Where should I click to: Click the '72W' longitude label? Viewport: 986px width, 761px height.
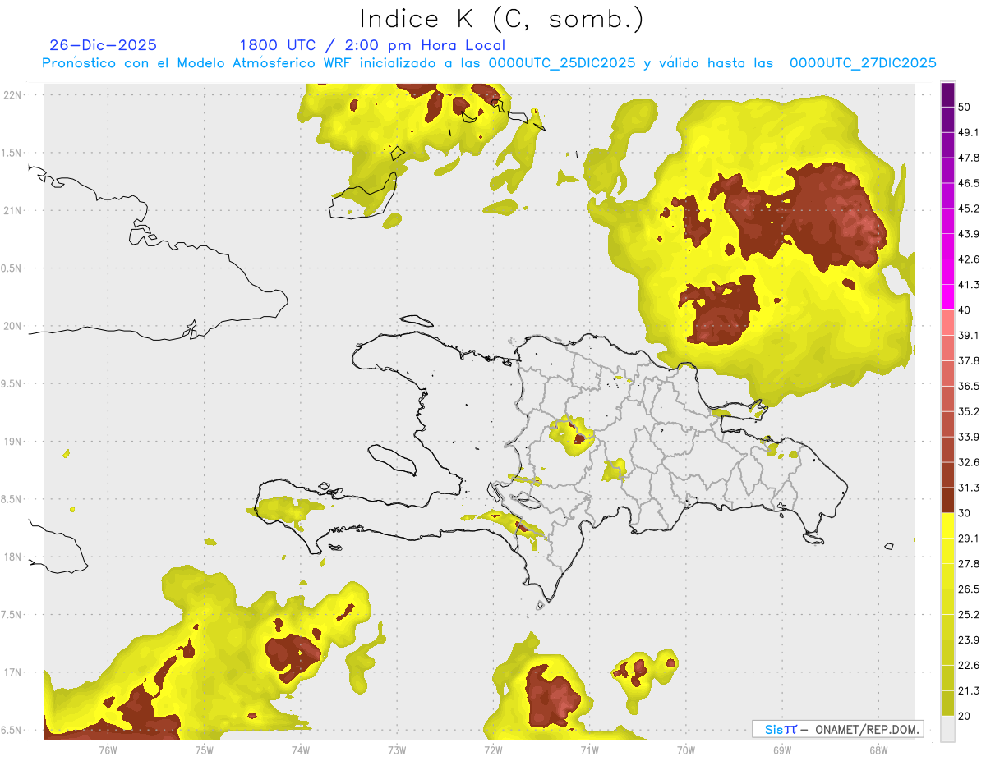pos(493,750)
